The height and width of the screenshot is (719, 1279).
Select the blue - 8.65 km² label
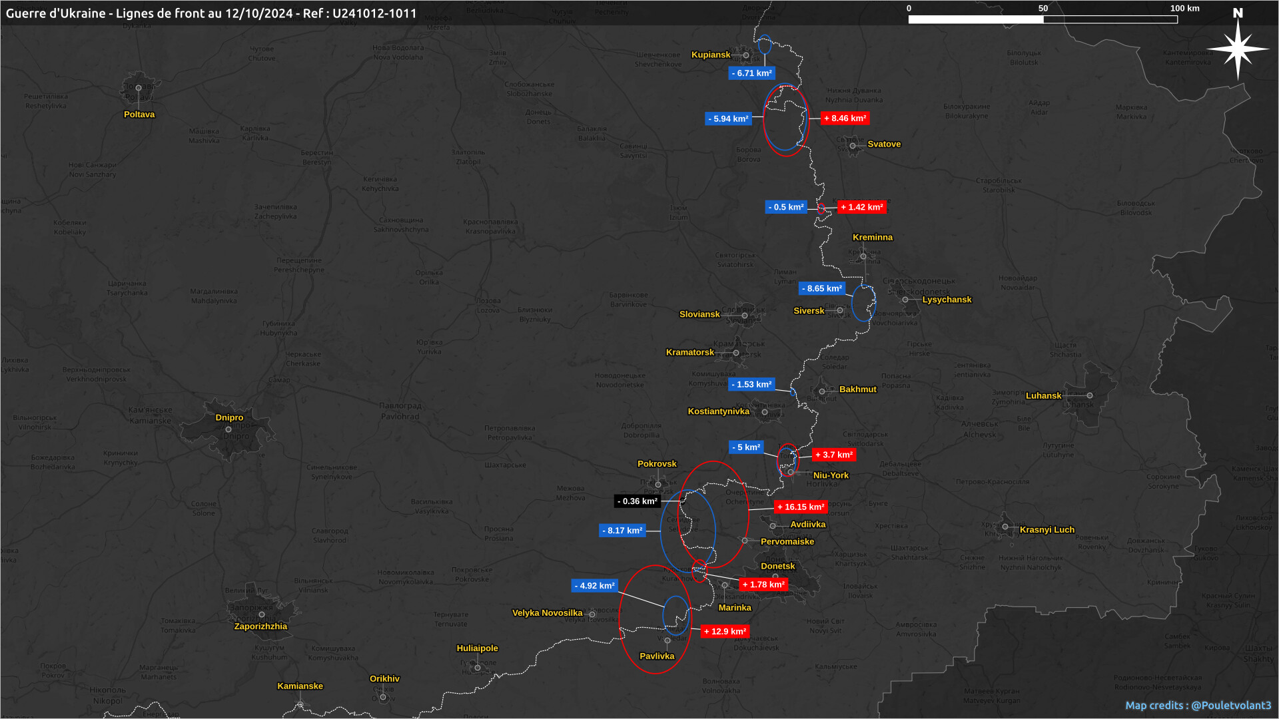(x=822, y=288)
